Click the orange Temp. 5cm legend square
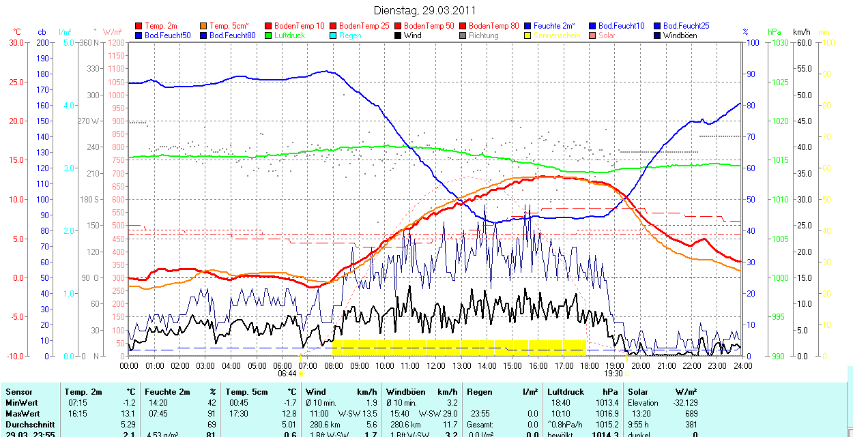This screenshot has width=853, height=437. click(x=204, y=26)
